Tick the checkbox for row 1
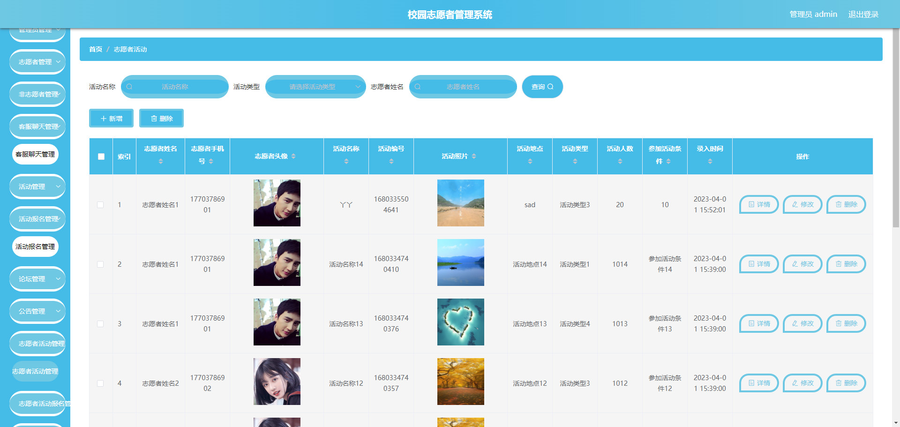 tap(100, 205)
